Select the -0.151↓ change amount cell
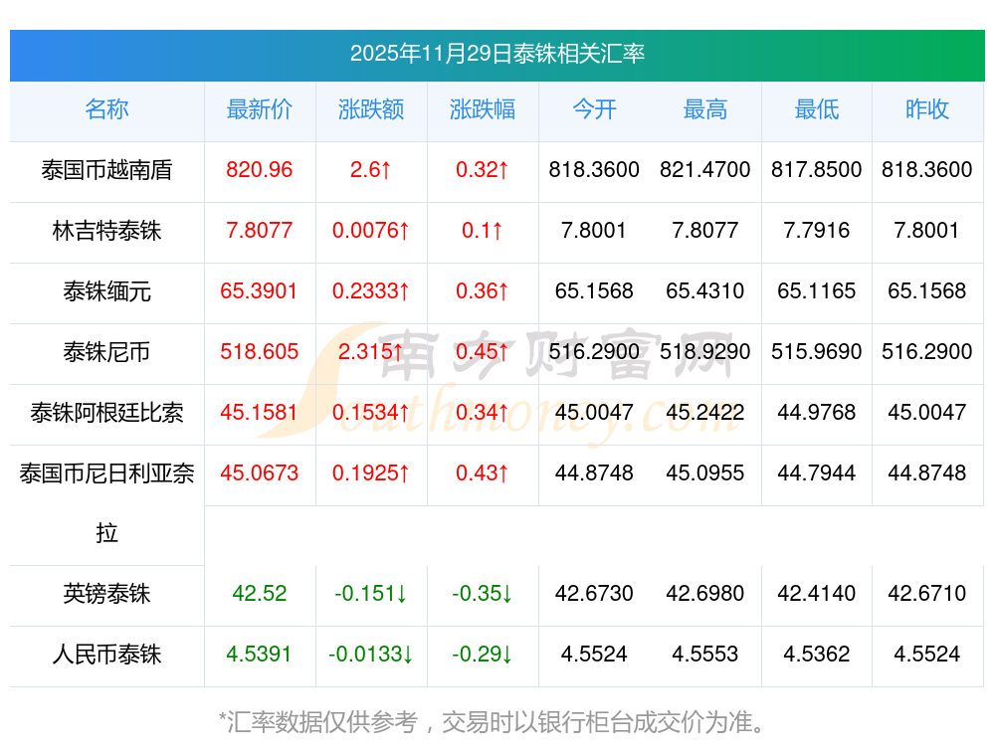 pyautogui.click(x=371, y=595)
